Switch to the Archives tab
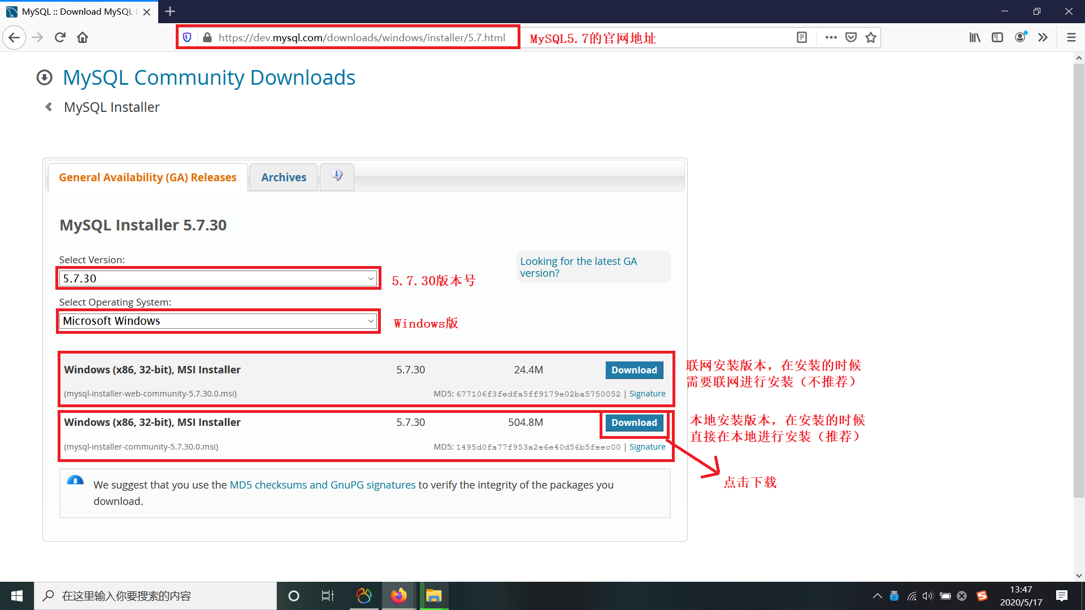Screen dimensions: 1085x610 coord(284,177)
